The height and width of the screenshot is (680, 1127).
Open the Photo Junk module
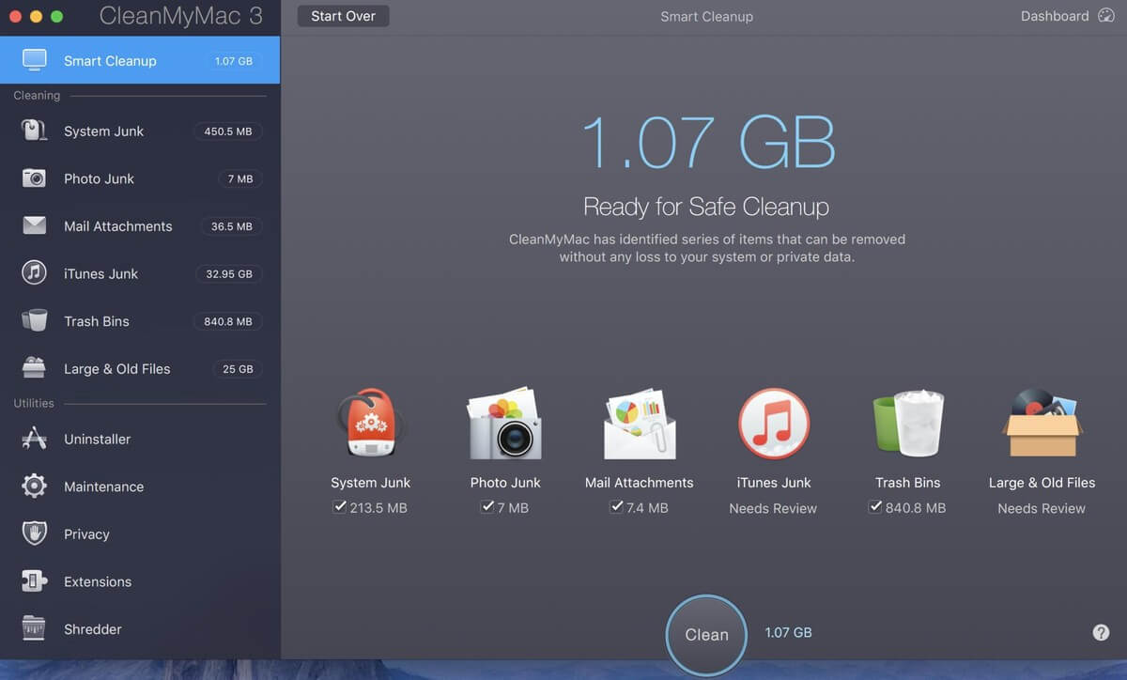(140, 178)
